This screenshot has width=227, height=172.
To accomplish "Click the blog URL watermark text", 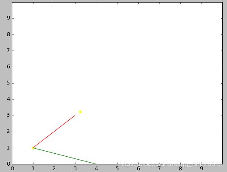I will pos(171,164).
